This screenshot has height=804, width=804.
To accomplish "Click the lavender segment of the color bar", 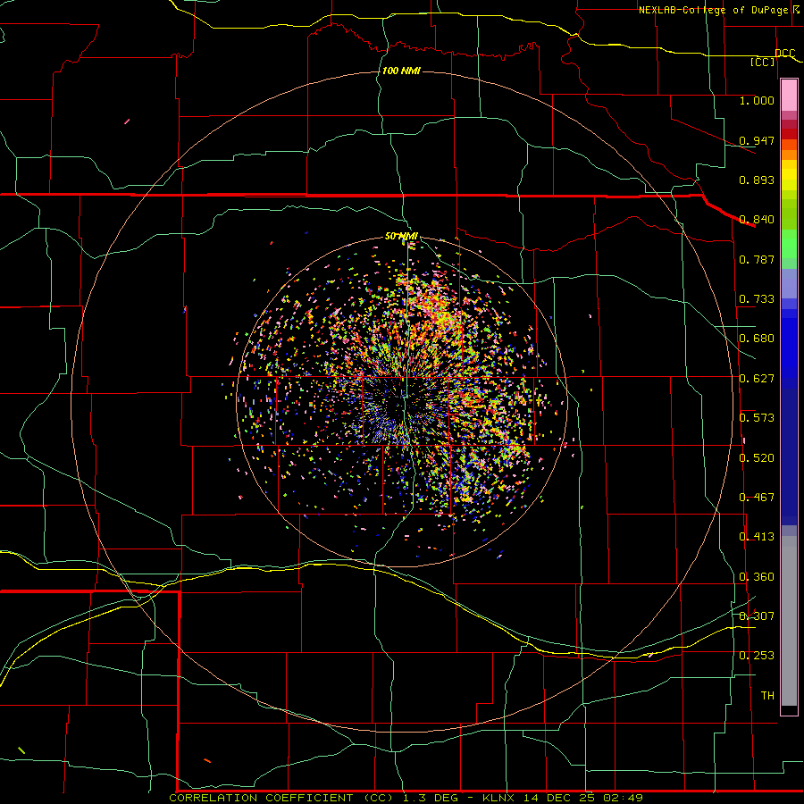I will click(x=789, y=283).
